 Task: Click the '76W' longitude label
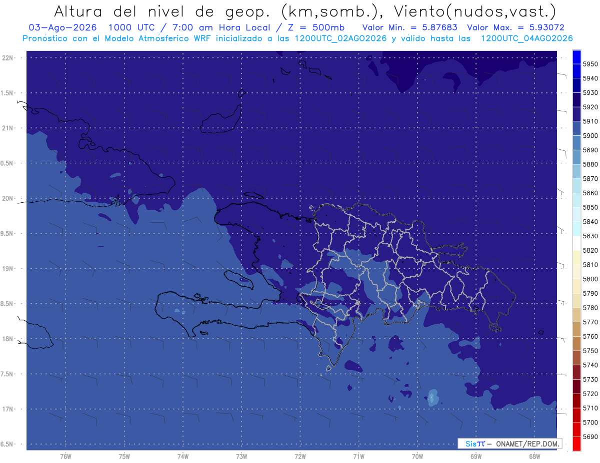coord(65,457)
